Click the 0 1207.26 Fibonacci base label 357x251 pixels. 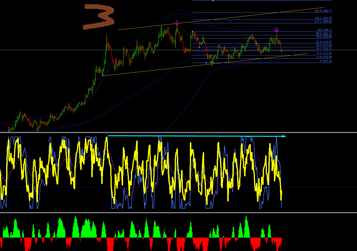pyautogui.click(x=326, y=61)
